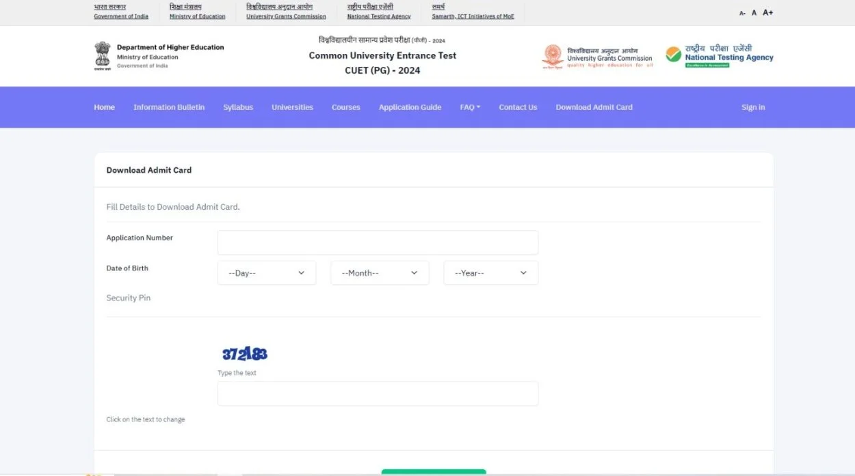The width and height of the screenshot is (855, 476).
Task: Click the CUET (PG) - 2024 heading
Action: 382,70
